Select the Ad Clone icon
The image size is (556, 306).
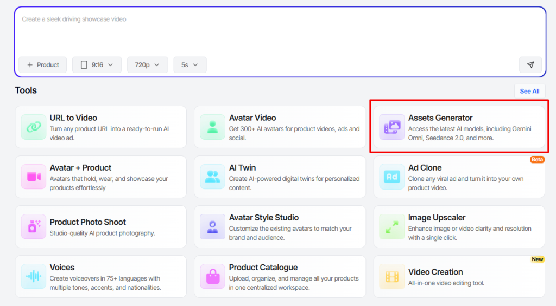coord(392,177)
